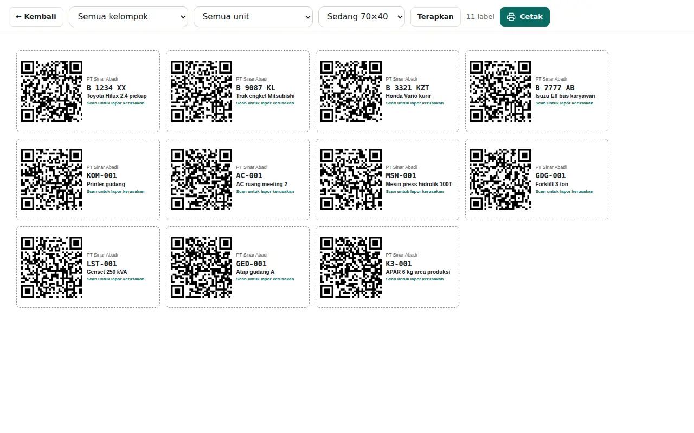The width and height of the screenshot is (694, 433).
Task: Click the label code B 9087 KL
Action: (x=256, y=88)
